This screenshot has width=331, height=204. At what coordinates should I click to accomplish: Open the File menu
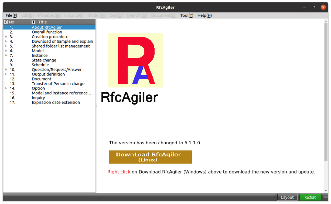(11, 15)
